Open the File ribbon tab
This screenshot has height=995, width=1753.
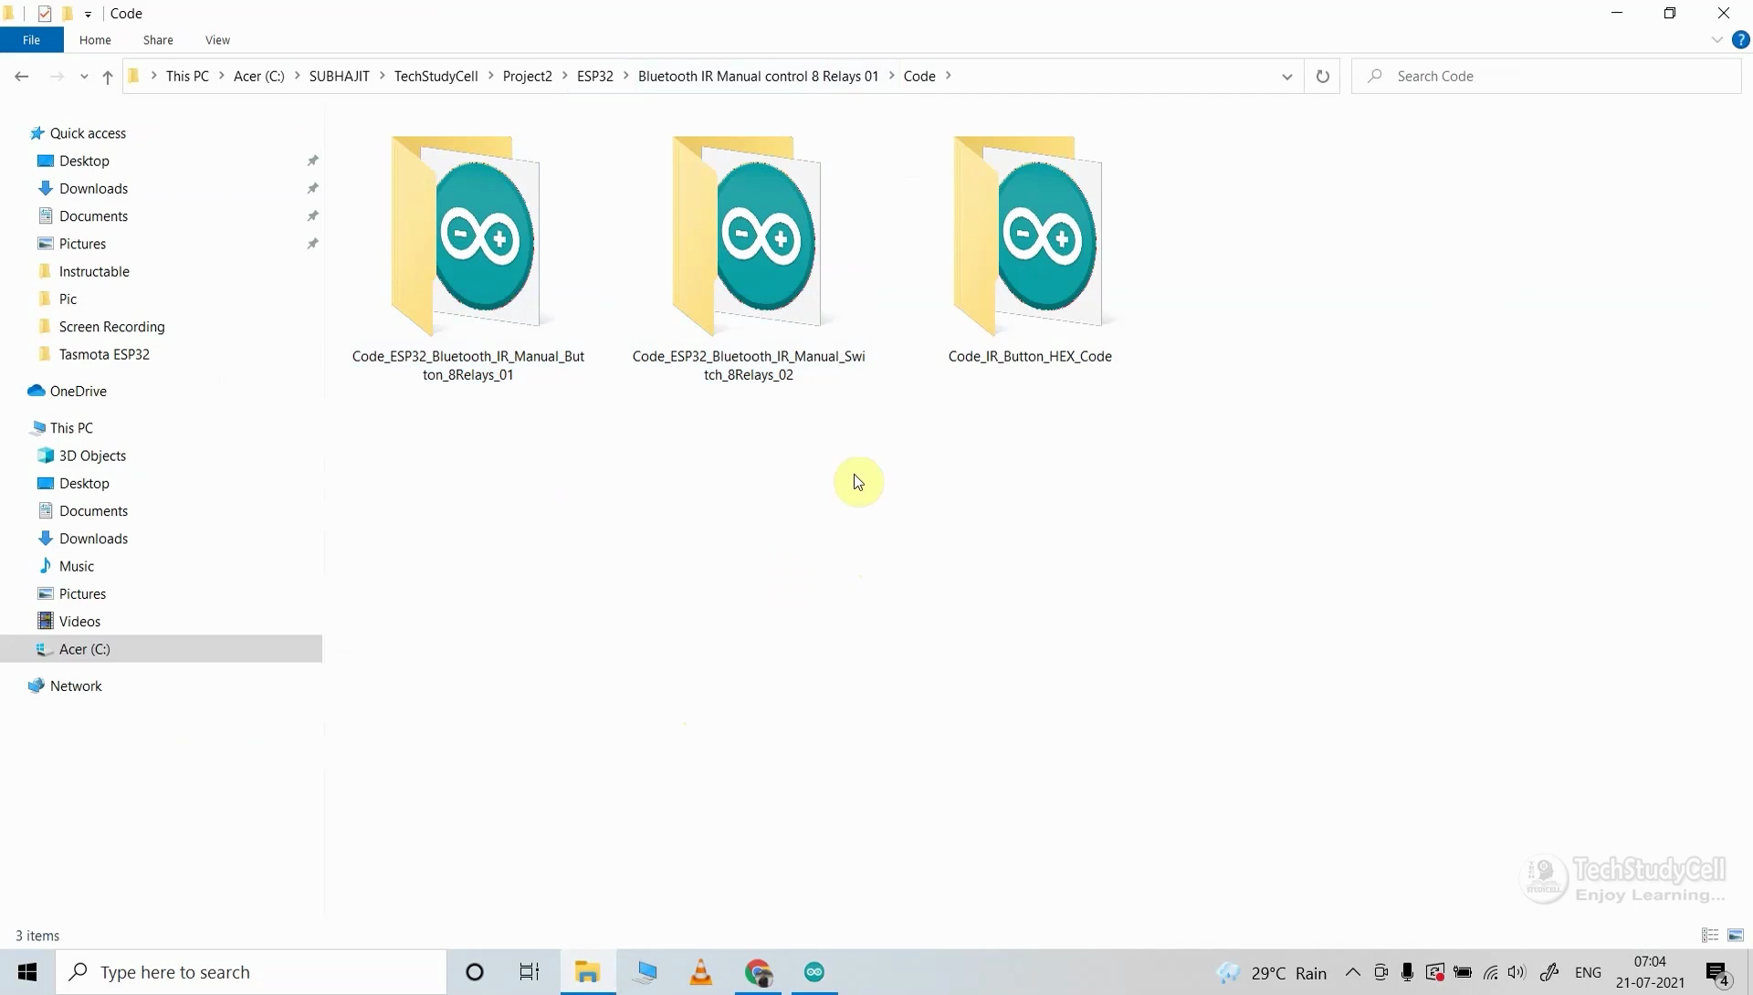pyautogui.click(x=31, y=40)
